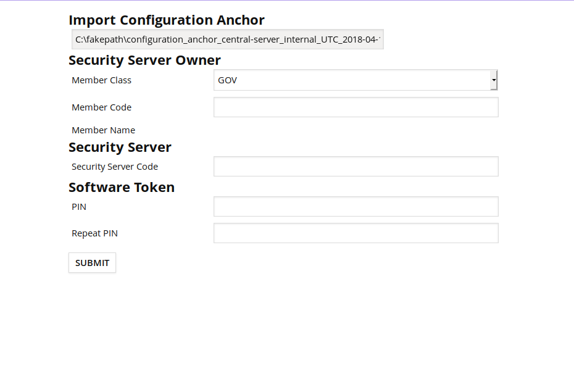Open the Member Class dropdown showing GOV
The height and width of the screenshot is (387, 574).
352,80
